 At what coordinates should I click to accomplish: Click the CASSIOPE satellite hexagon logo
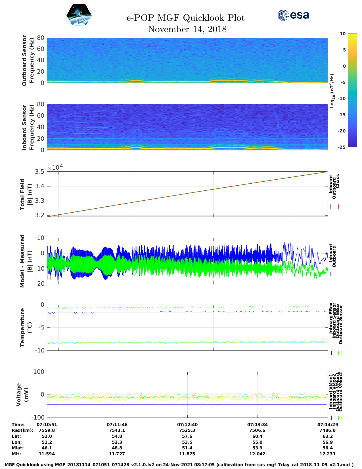[79, 16]
